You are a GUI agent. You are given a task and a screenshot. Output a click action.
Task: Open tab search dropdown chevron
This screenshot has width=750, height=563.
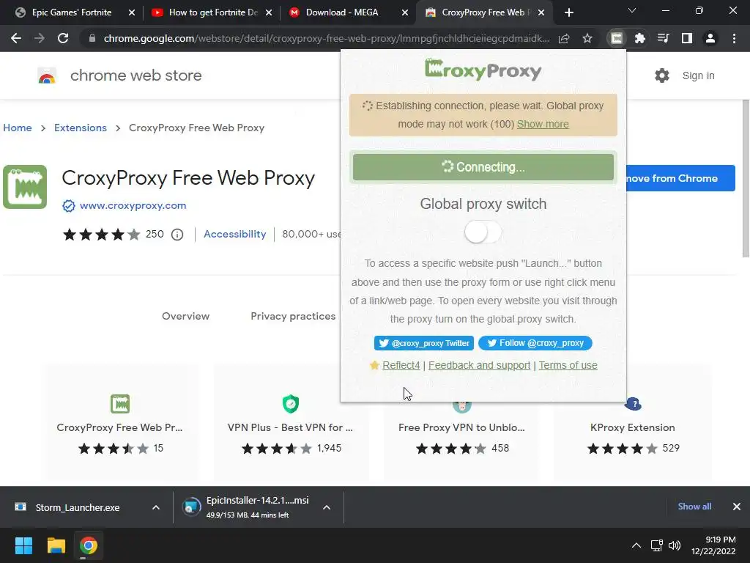point(632,10)
